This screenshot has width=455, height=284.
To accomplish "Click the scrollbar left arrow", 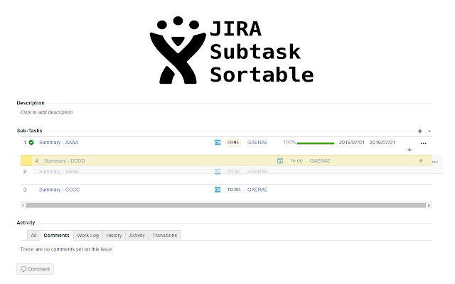I will (23, 205).
